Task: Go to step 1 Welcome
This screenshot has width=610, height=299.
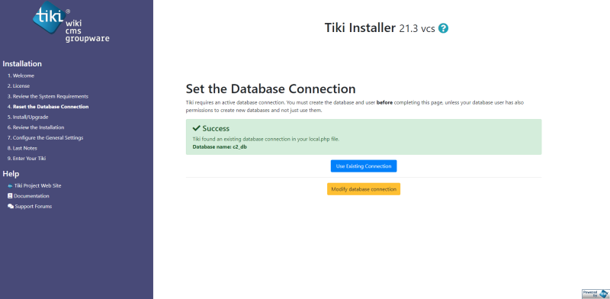Action: (21, 76)
